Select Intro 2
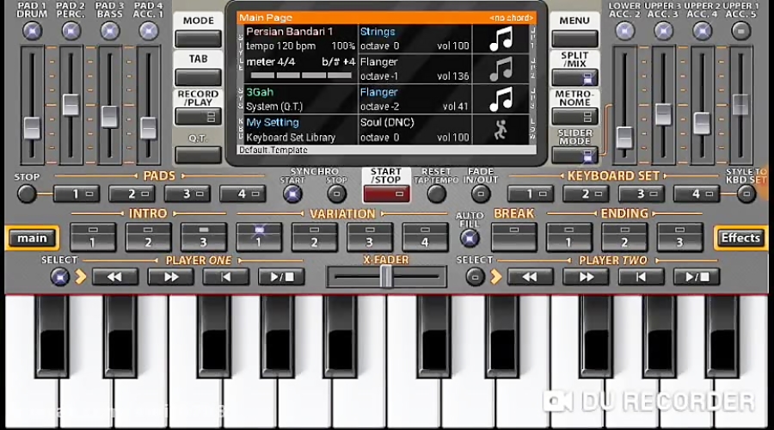Screen dimensions: 774x430 click(148, 237)
